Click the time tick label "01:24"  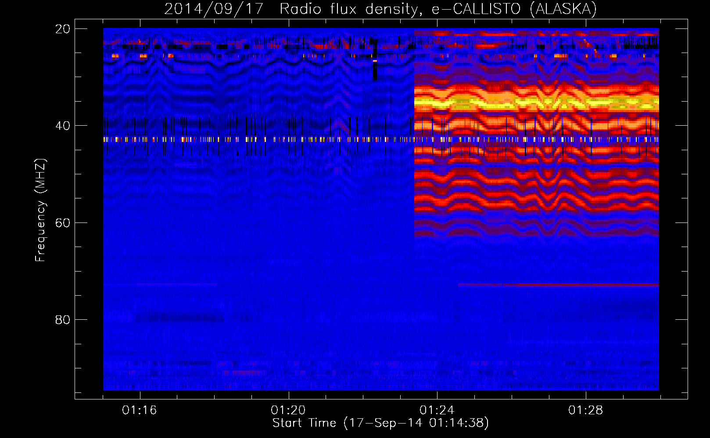pos(437,410)
